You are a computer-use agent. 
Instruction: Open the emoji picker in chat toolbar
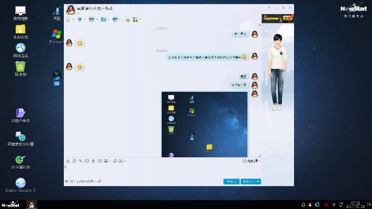(x=74, y=161)
